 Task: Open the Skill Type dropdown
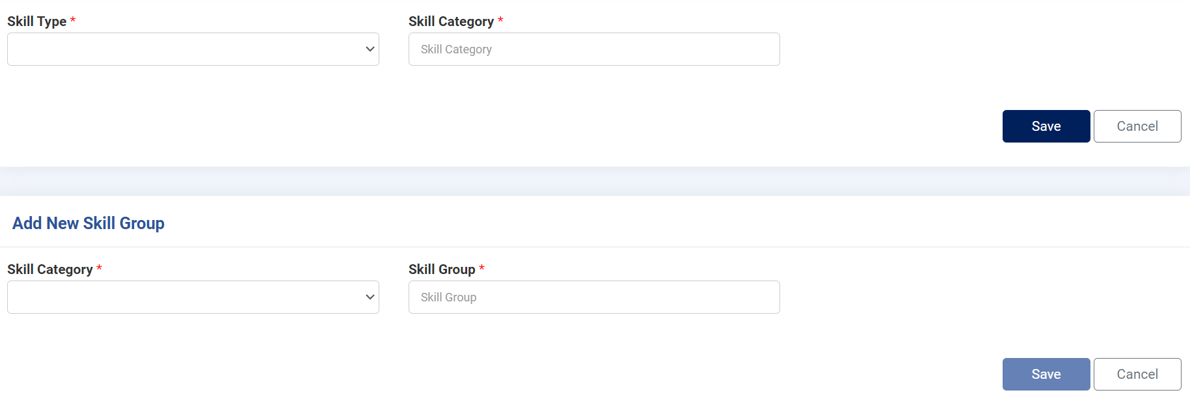click(193, 49)
